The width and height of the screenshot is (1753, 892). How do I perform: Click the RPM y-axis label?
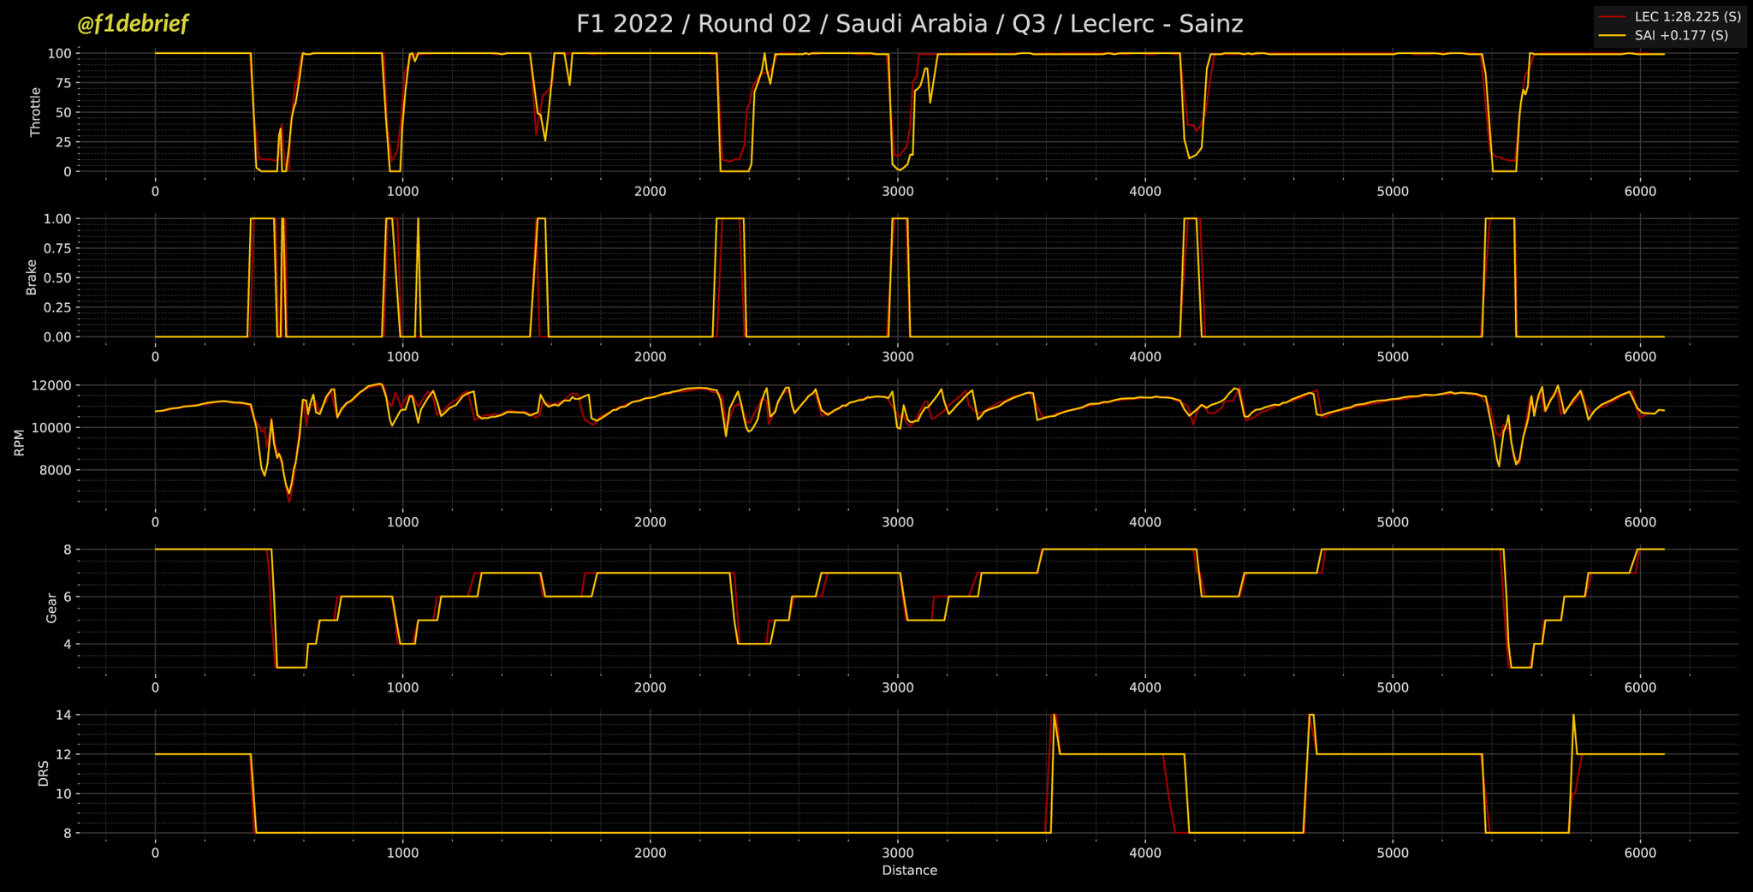click(19, 443)
